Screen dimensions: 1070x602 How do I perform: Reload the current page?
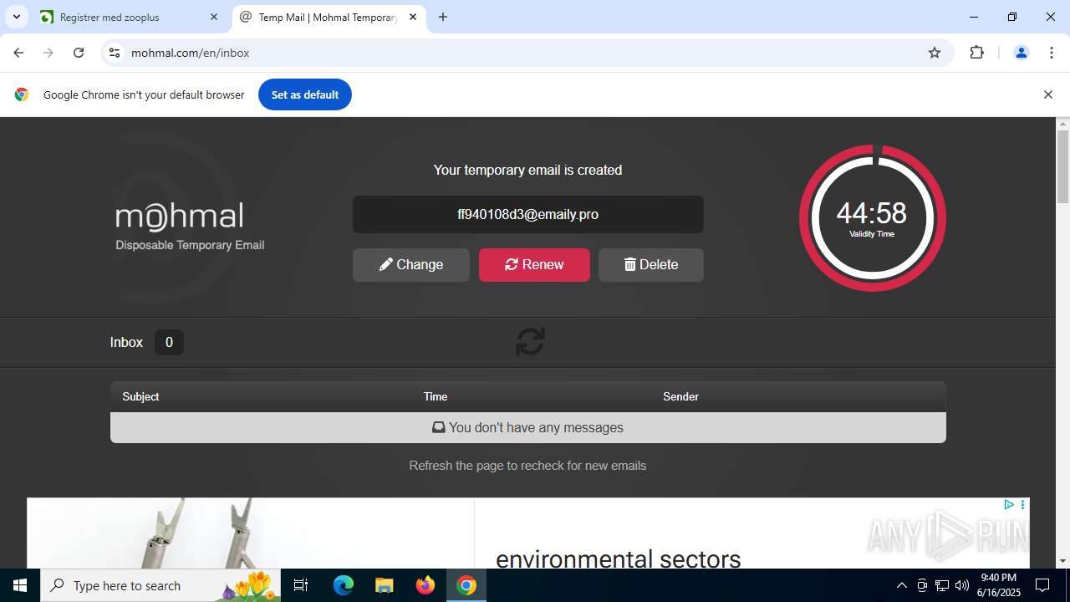click(x=79, y=53)
